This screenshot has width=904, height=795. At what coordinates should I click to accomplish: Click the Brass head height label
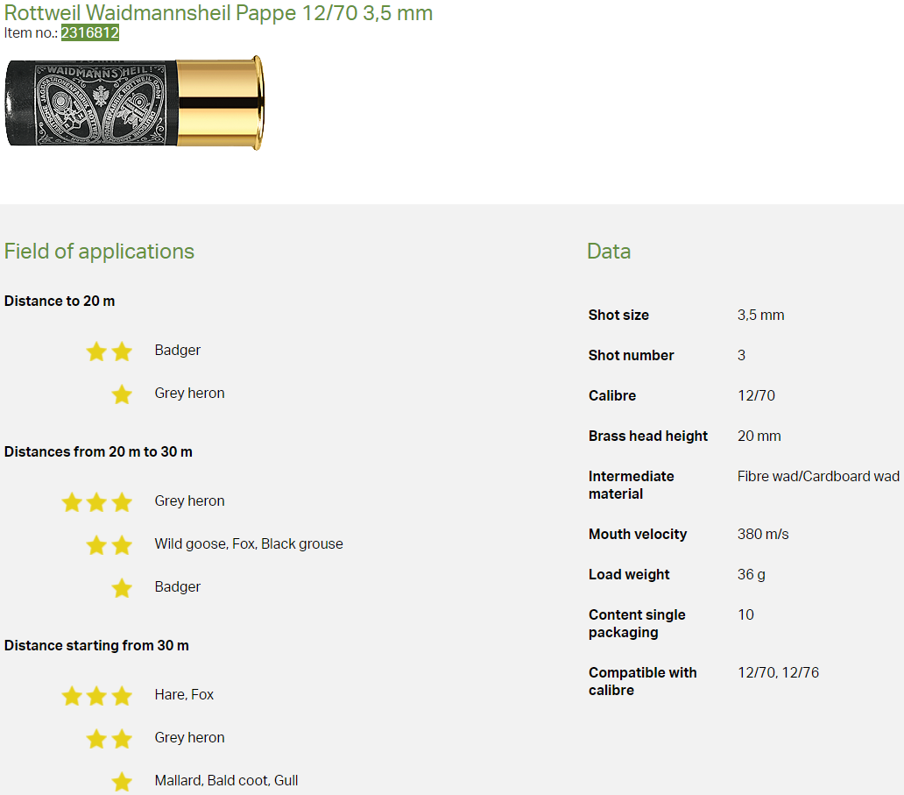[648, 437]
